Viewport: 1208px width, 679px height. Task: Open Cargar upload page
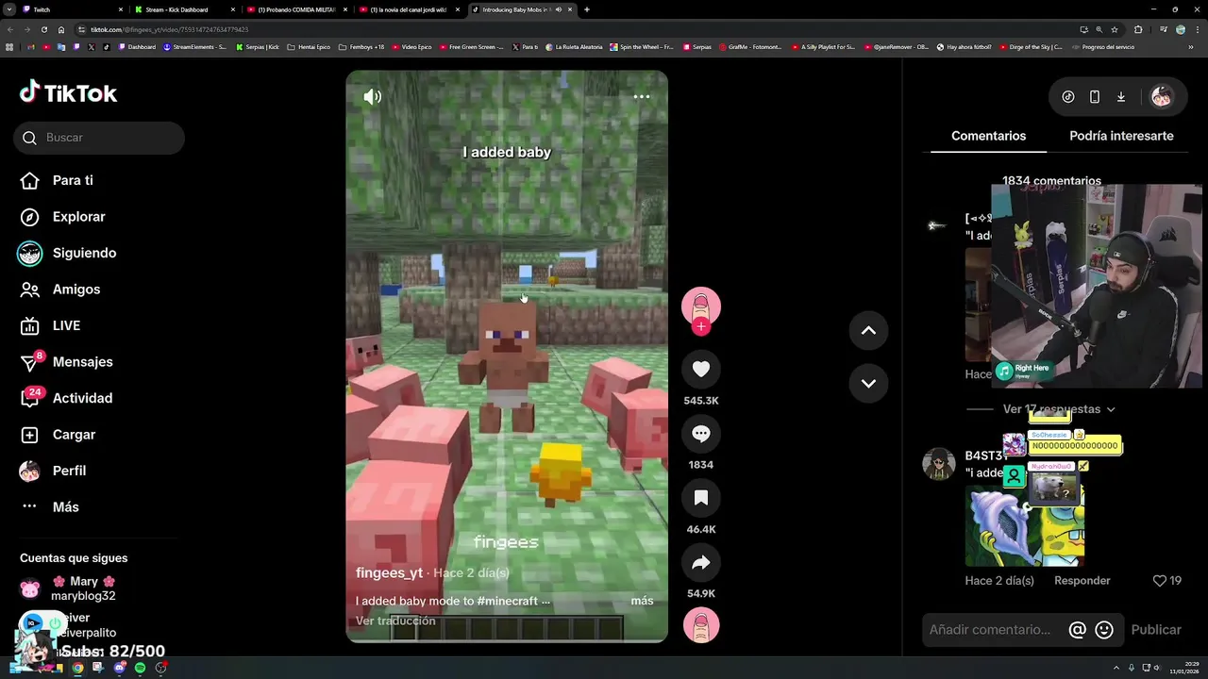click(59, 435)
